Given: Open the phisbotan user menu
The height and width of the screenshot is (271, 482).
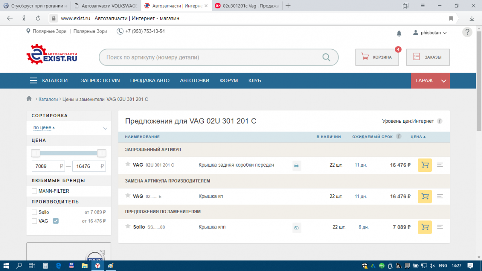Looking at the screenshot, I should [x=430, y=33].
